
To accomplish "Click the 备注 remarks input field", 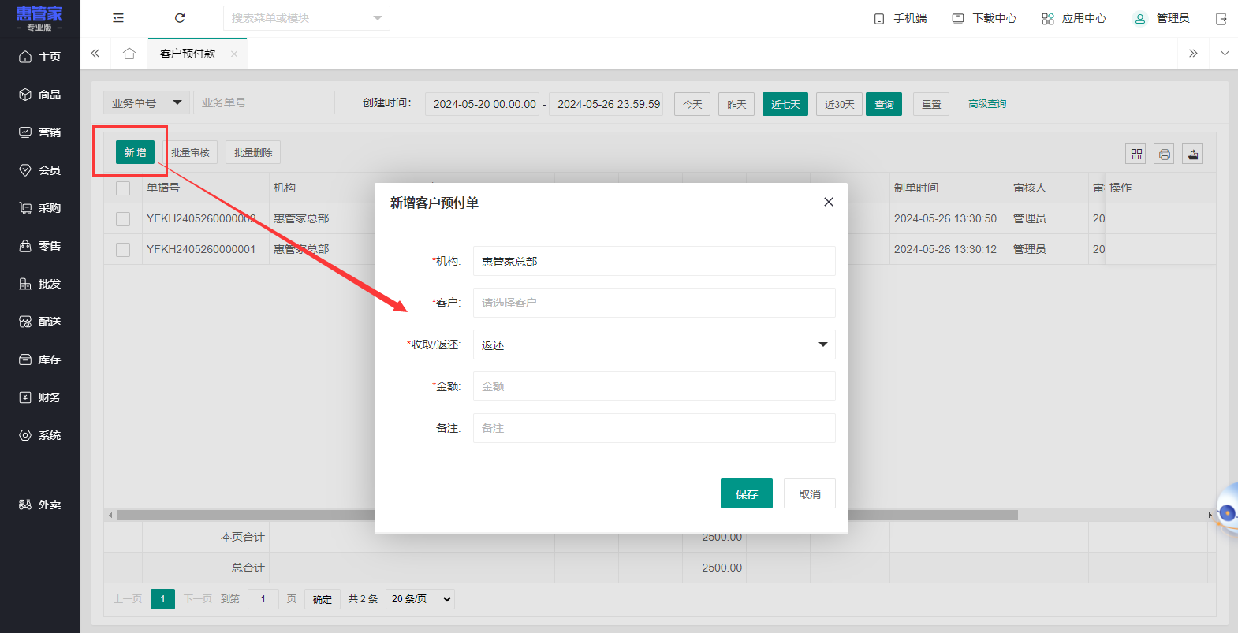I will pos(654,428).
